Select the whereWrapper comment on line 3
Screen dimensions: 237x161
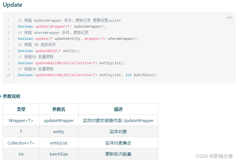53,33
